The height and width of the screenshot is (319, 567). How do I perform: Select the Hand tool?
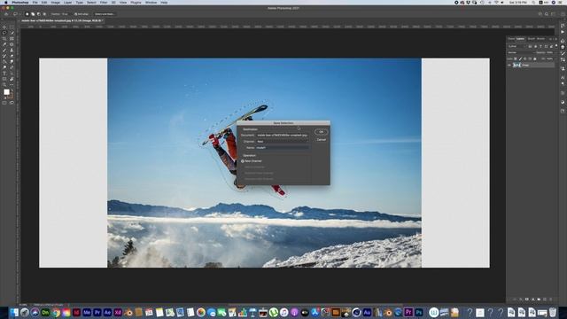[12, 79]
